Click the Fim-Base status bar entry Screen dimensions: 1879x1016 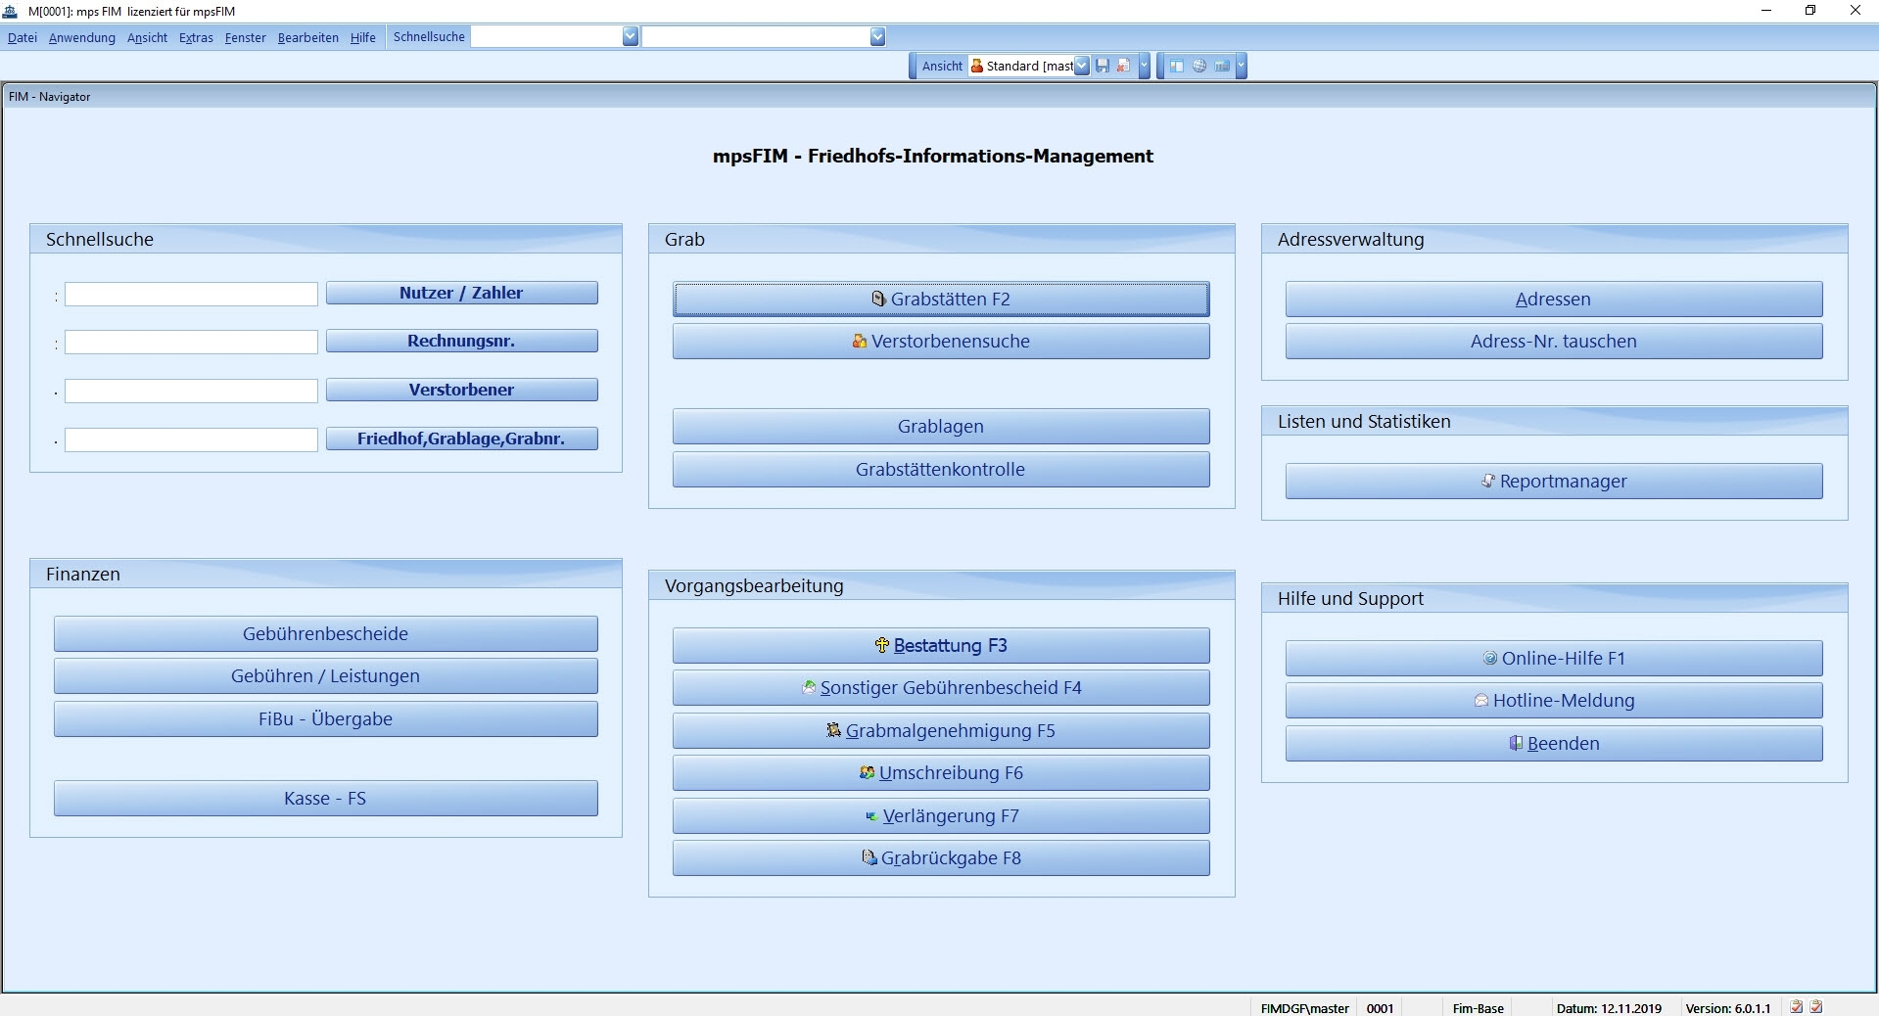coord(1478,1008)
